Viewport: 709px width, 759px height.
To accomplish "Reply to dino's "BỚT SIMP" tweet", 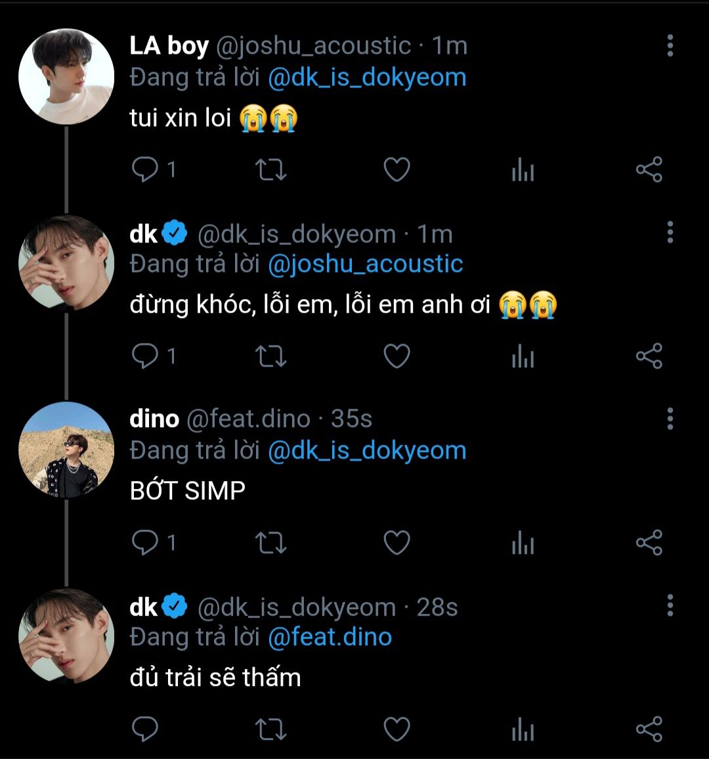I will tap(144, 543).
